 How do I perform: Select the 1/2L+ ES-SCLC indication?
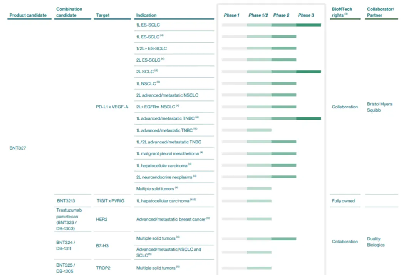pyautogui.click(x=151, y=48)
